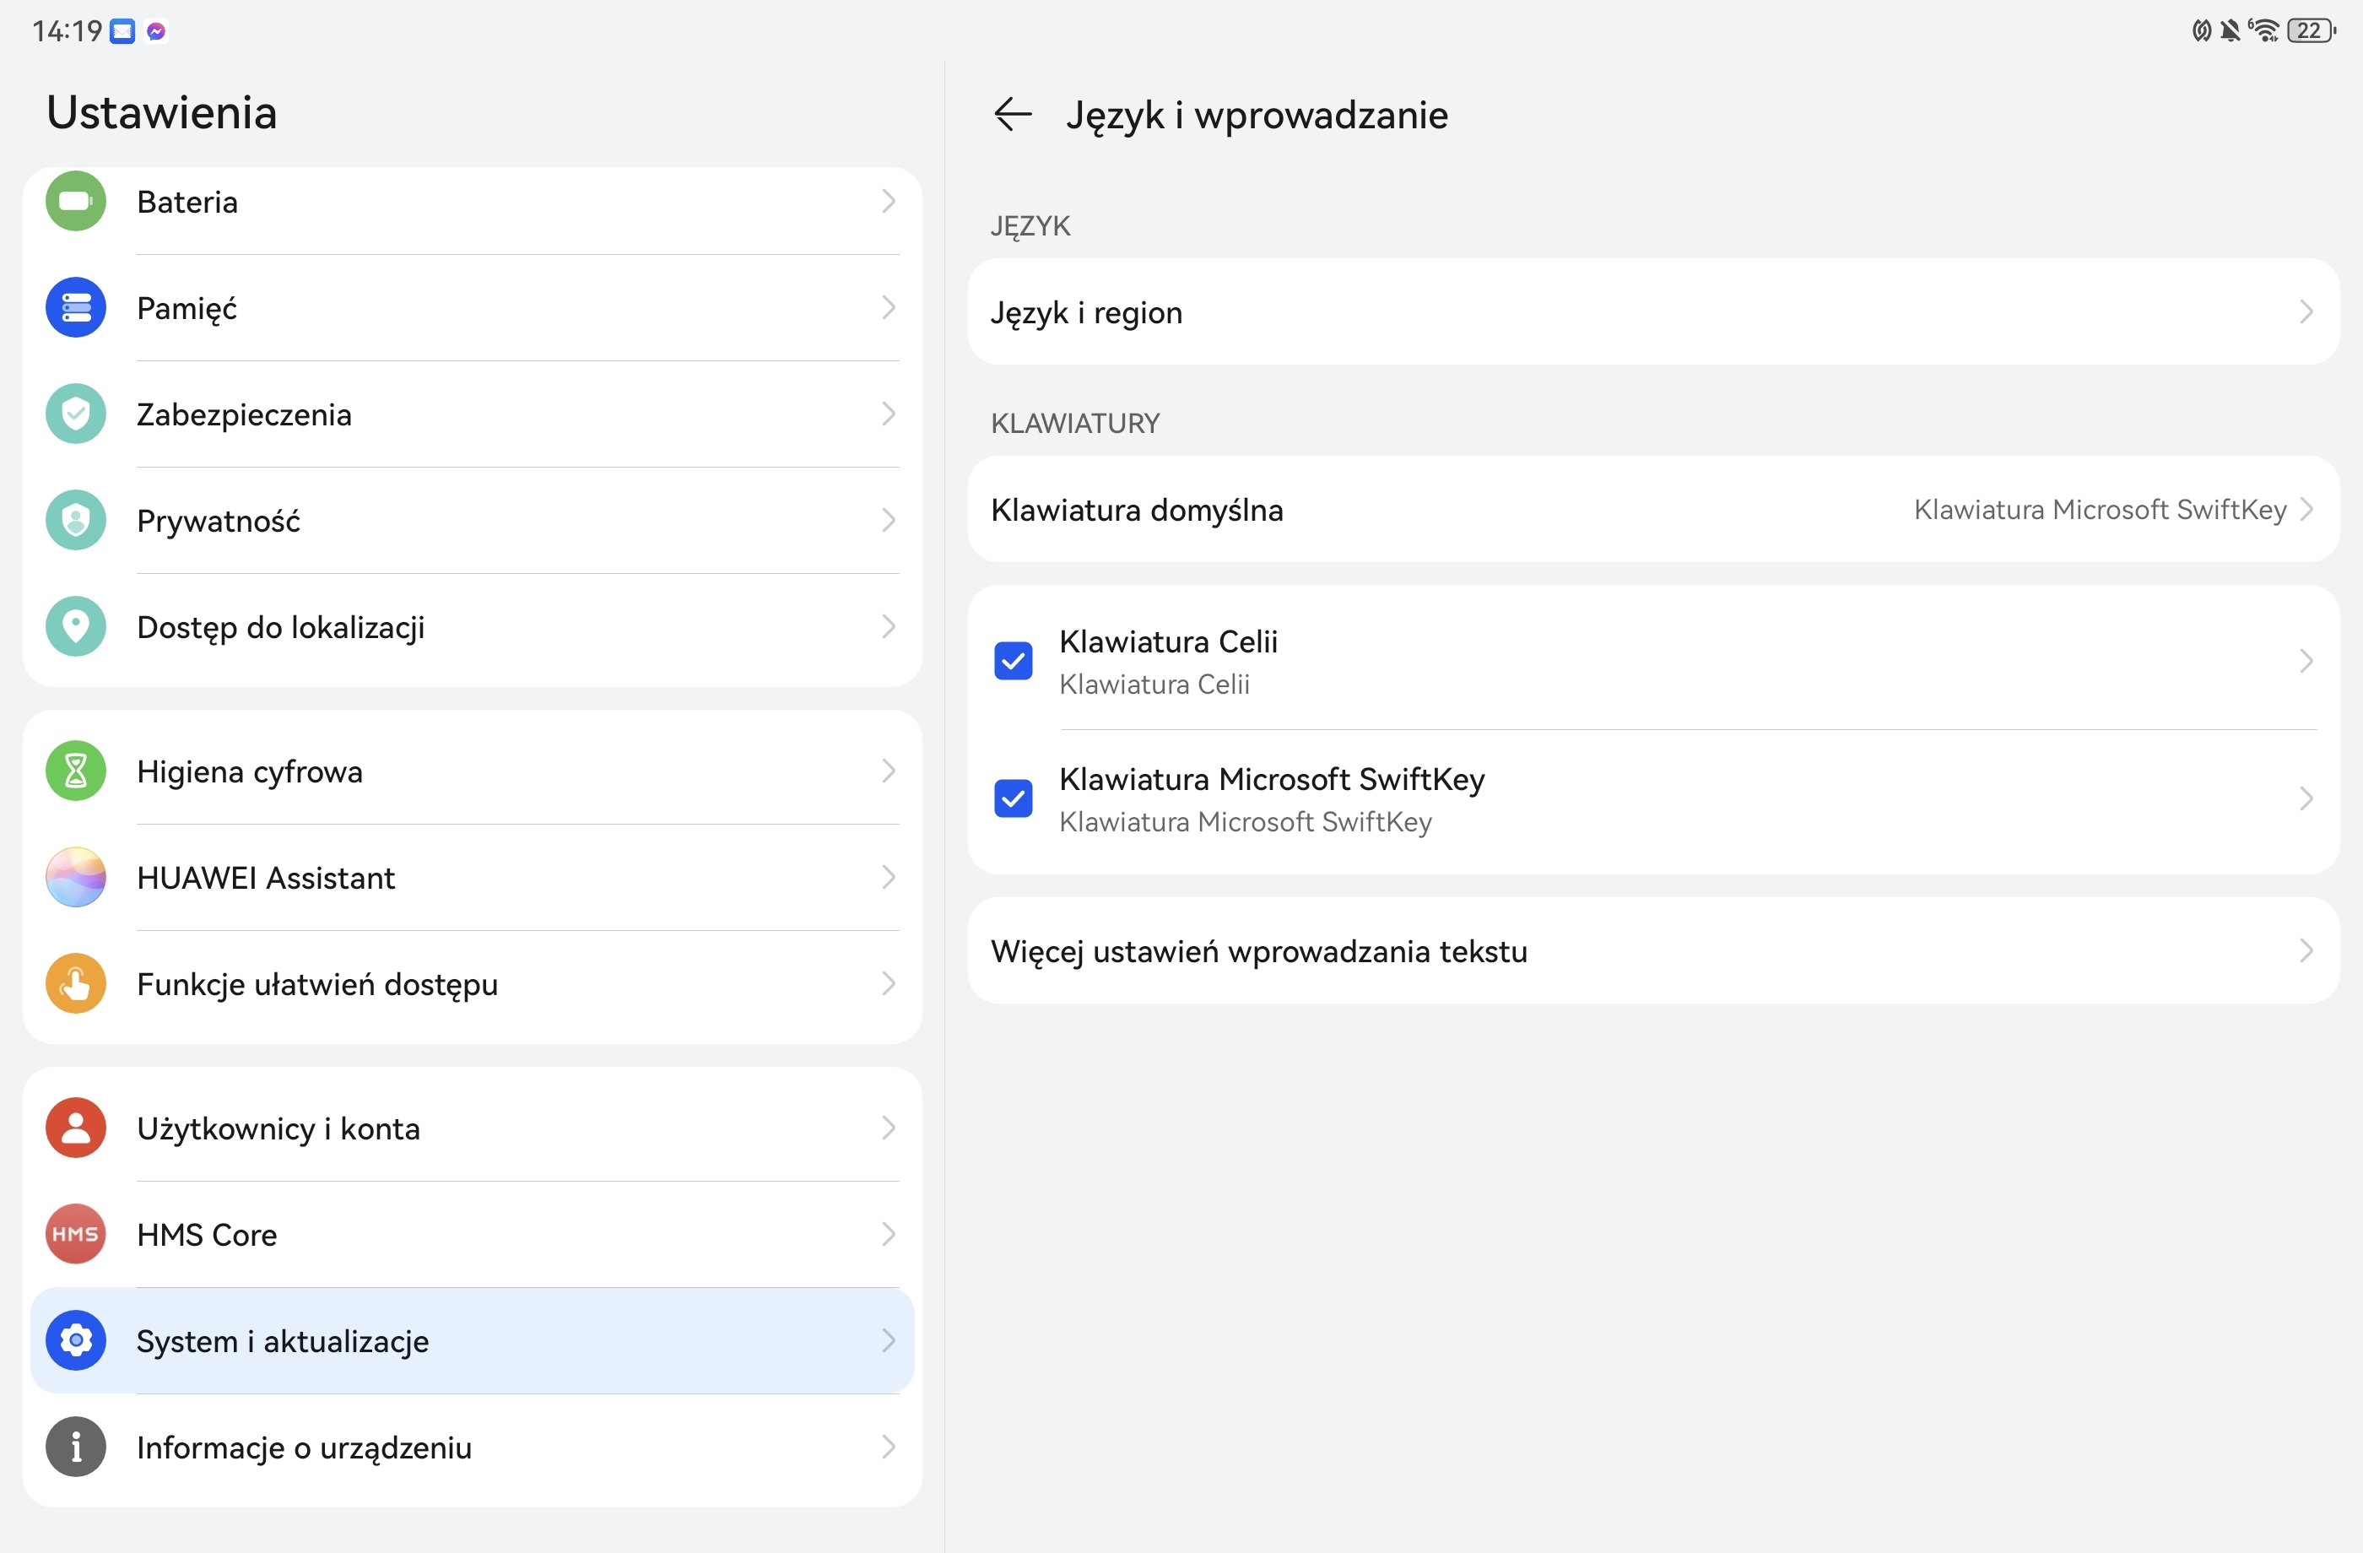Uncheck the Klawiatura Celii checkbox

pyautogui.click(x=1013, y=662)
